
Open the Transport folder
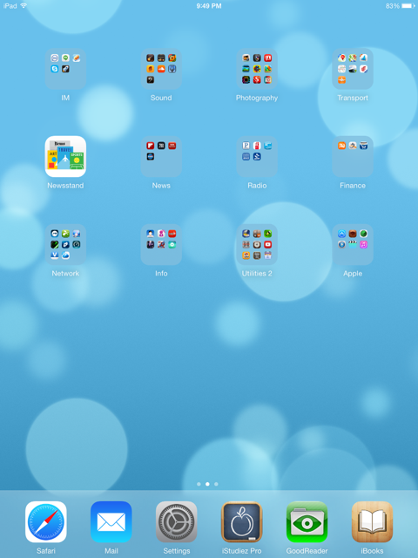coord(353,69)
